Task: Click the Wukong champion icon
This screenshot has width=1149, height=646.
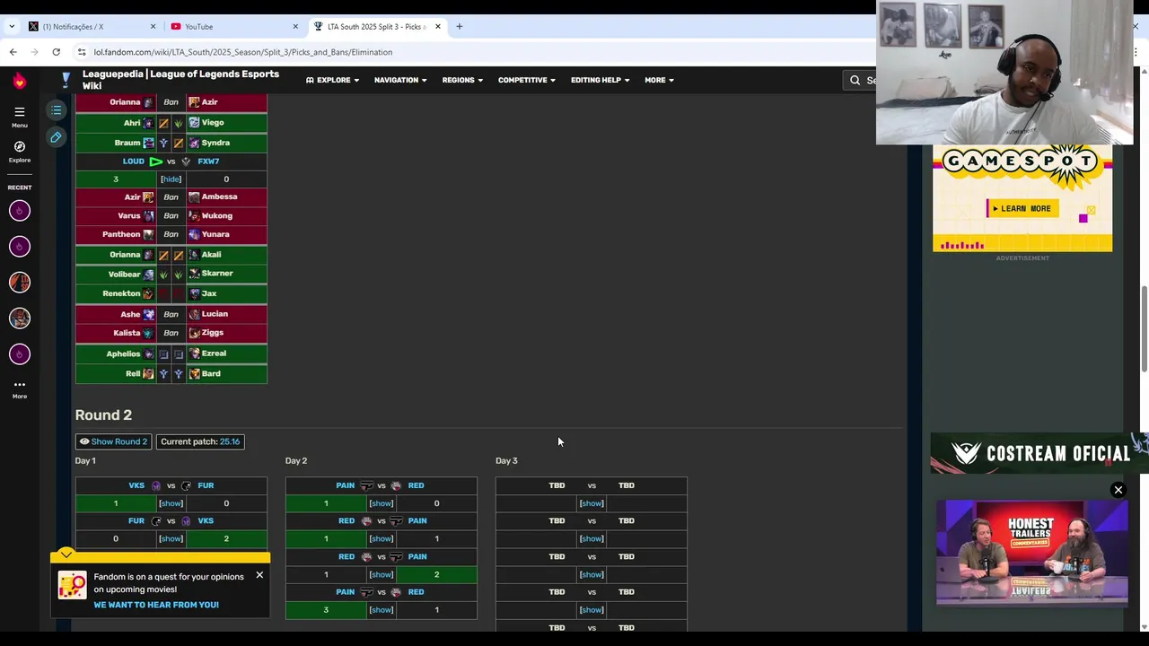Action: tap(194, 216)
